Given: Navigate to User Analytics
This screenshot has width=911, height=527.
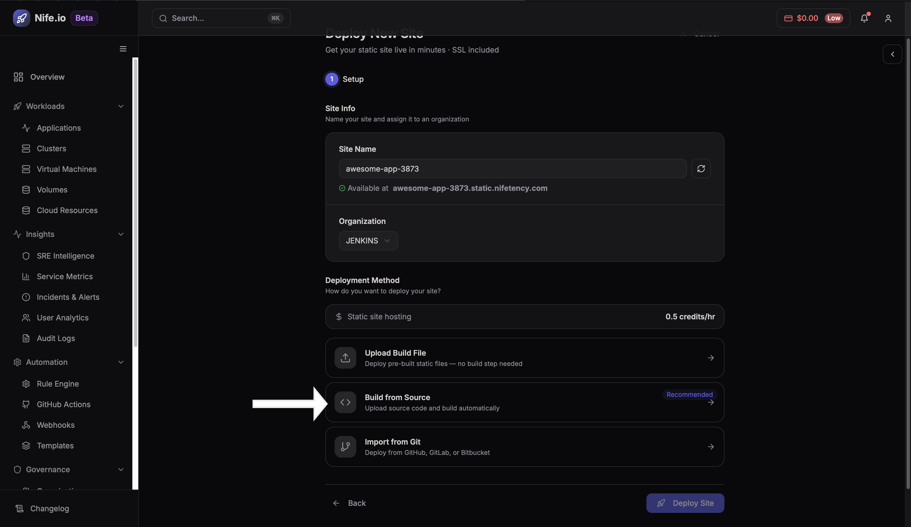Looking at the screenshot, I should 63,318.
